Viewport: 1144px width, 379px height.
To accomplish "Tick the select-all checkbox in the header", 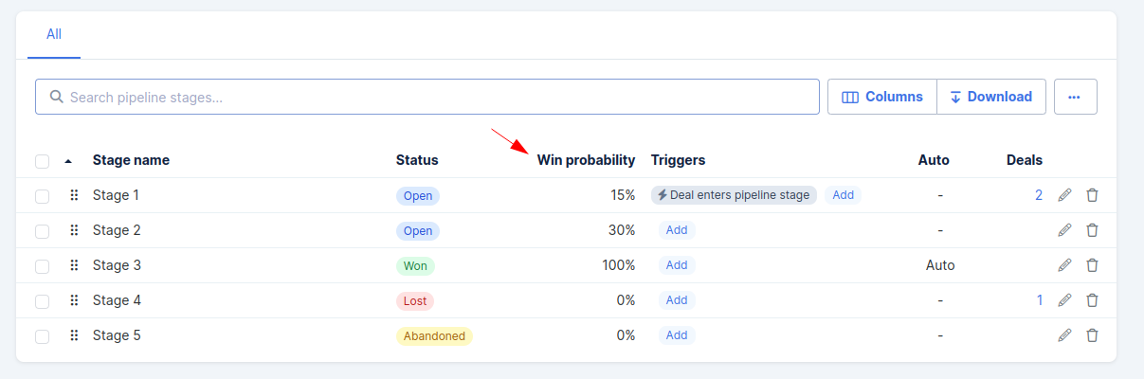I will (x=42, y=161).
